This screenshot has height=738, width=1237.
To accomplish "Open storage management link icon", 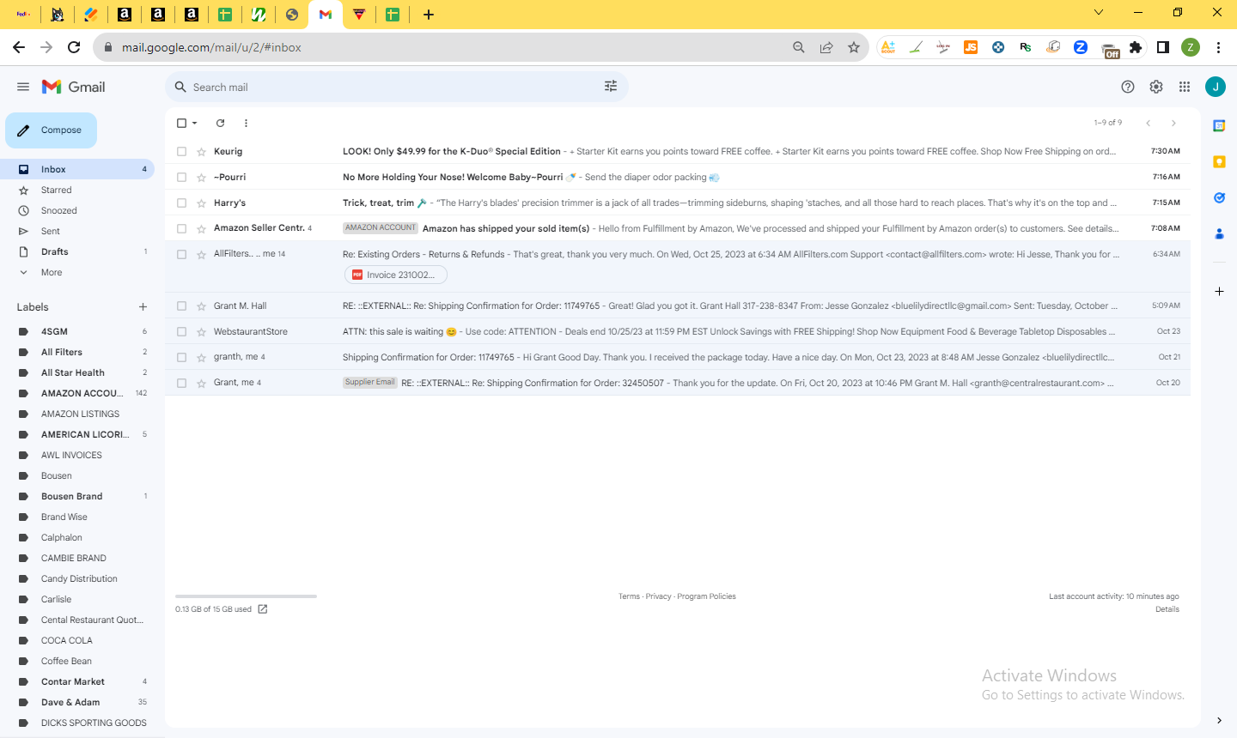I will click(x=263, y=609).
